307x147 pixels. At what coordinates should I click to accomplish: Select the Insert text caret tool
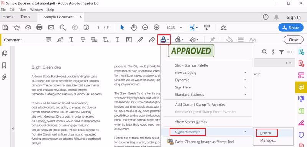[106, 40]
